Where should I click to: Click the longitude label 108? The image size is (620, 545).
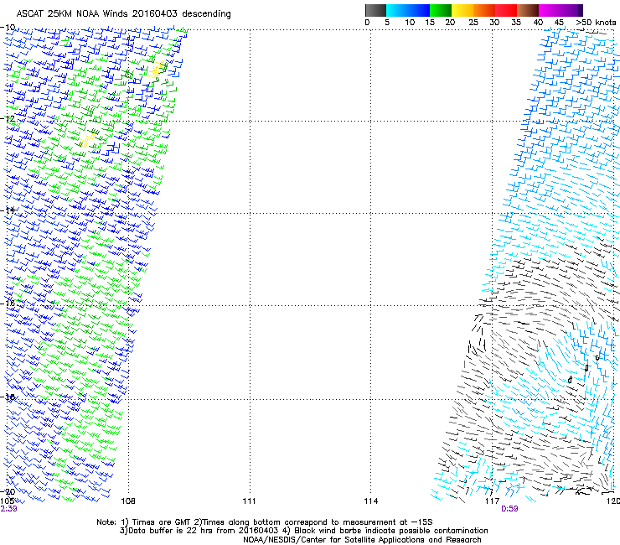tap(128, 501)
